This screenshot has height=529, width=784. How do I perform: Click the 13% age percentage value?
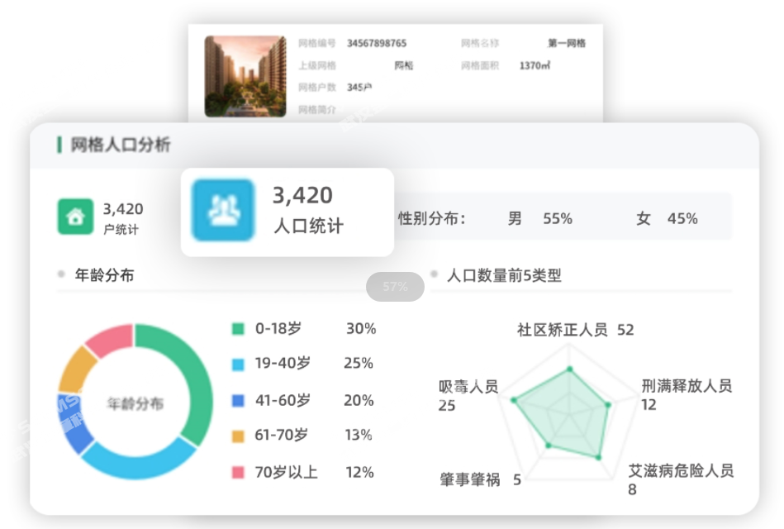pyautogui.click(x=359, y=435)
